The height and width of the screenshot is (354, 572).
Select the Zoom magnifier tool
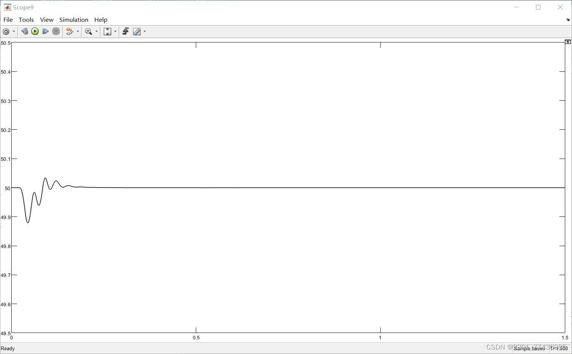89,32
